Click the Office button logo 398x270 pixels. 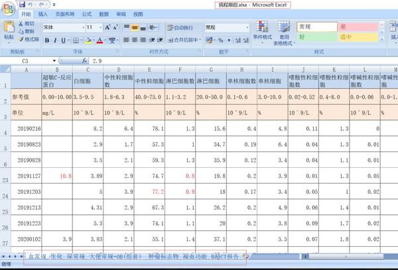[x=8, y=9]
